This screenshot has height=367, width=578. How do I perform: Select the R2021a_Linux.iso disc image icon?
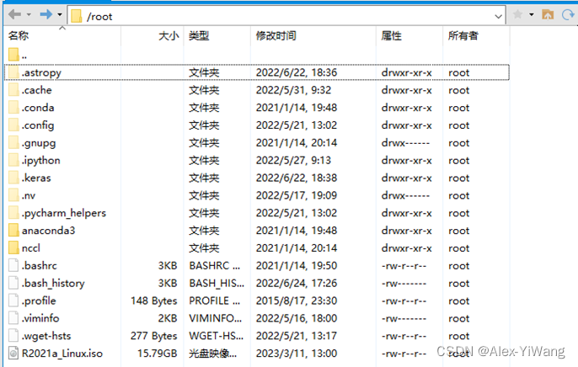13,353
